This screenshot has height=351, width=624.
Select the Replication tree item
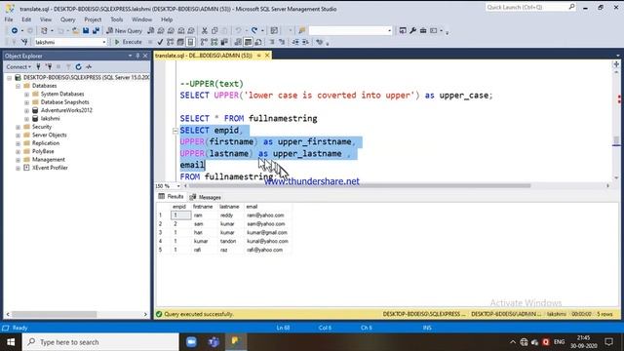pyautogui.click(x=46, y=143)
